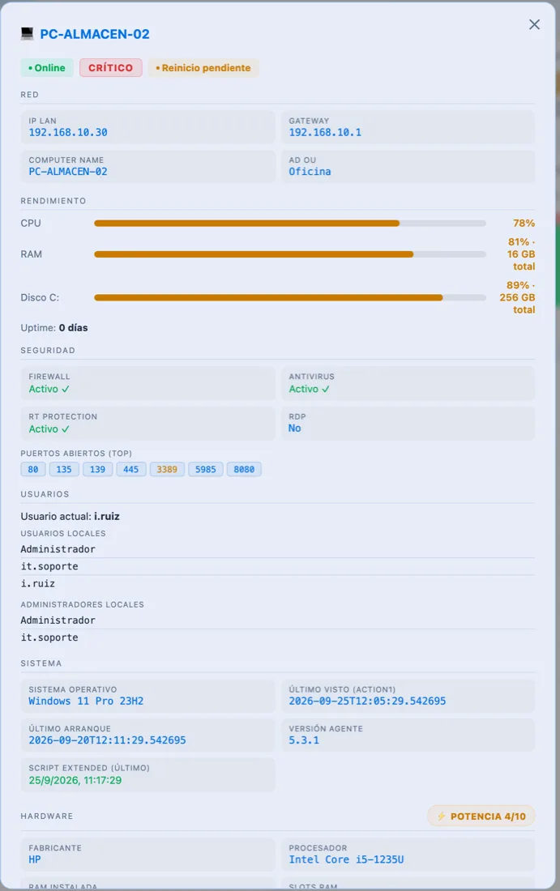Click Último Visto timestamp value
Screen dimensions: 560x891
point(367,701)
